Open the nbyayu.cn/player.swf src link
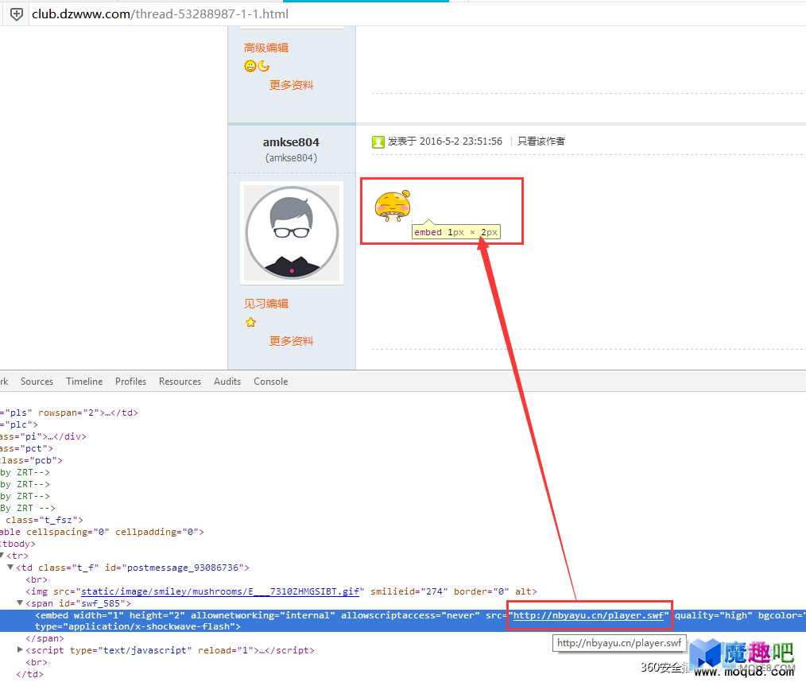The image size is (806, 682). pos(588,615)
